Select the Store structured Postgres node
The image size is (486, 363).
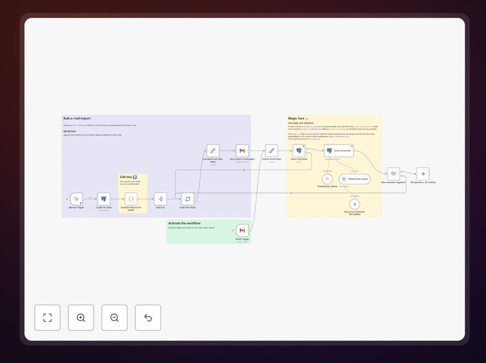(x=299, y=151)
